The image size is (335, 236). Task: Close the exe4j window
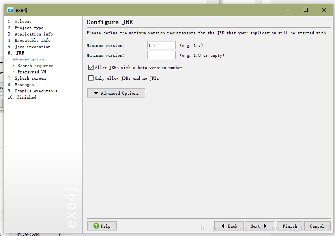(x=324, y=10)
